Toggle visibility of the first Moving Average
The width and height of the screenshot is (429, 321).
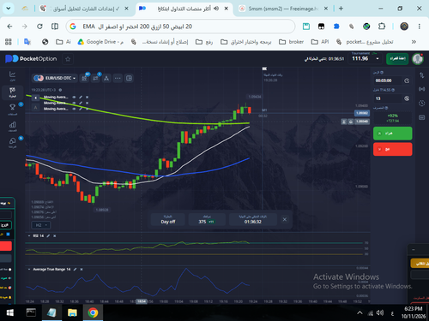[x=74, y=98]
